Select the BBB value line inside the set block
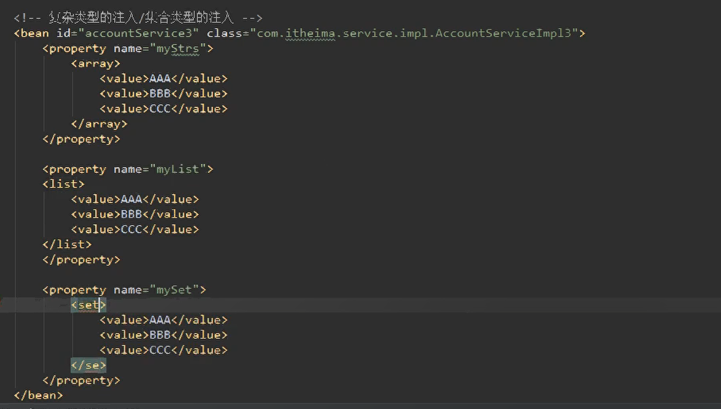This screenshot has height=409, width=721. point(163,335)
